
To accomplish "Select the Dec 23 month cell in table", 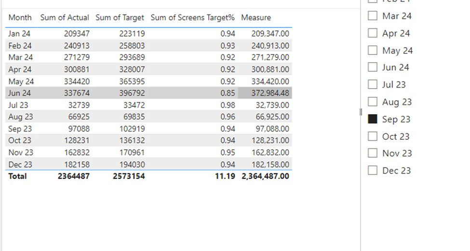I will point(20,164).
